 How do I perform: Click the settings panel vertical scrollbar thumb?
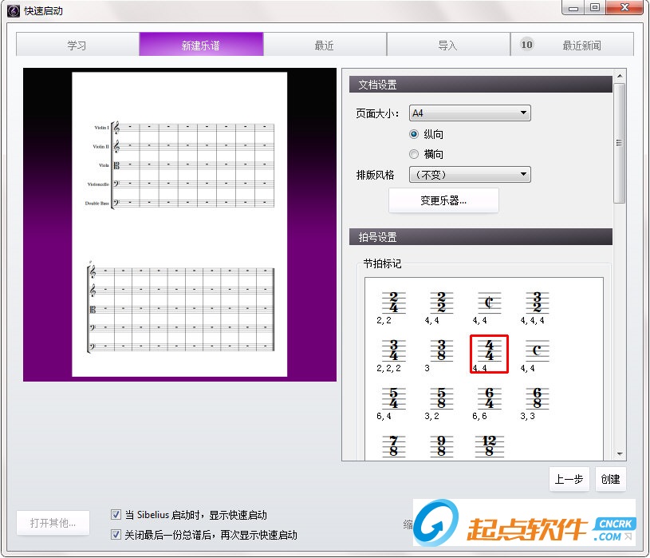point(620,143)
